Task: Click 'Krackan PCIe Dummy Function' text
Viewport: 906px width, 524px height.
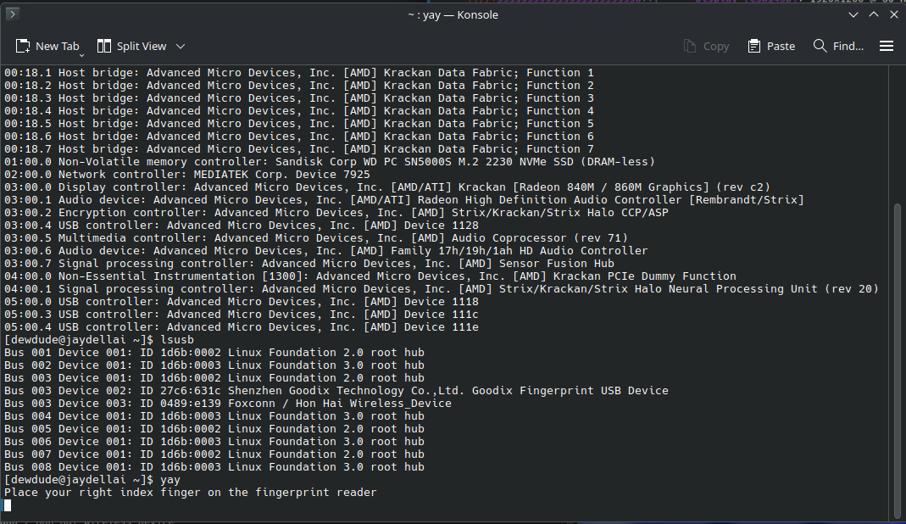Action: coord(645,276)
